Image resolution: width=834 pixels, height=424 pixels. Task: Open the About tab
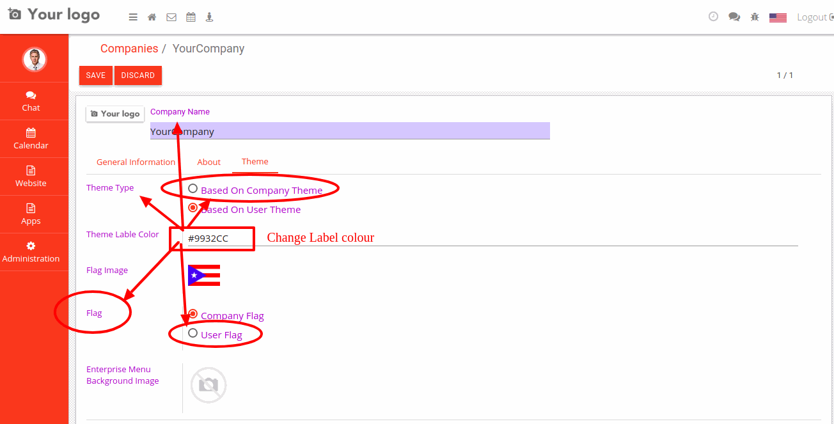click(x=208, y=162)
